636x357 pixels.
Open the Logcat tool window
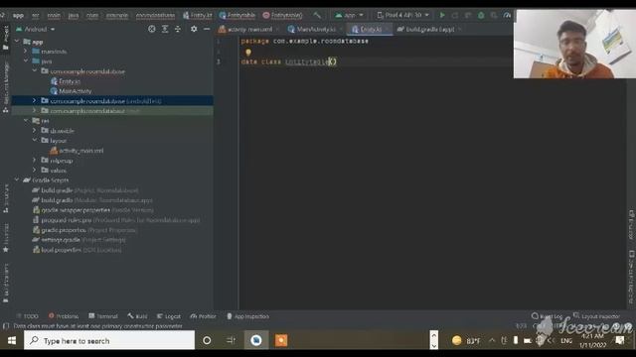click(x=169, y=316)
